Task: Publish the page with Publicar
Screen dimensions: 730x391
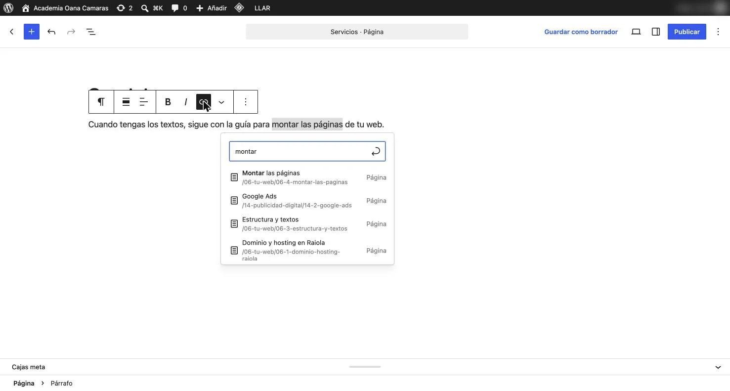Action: [687, 32]
